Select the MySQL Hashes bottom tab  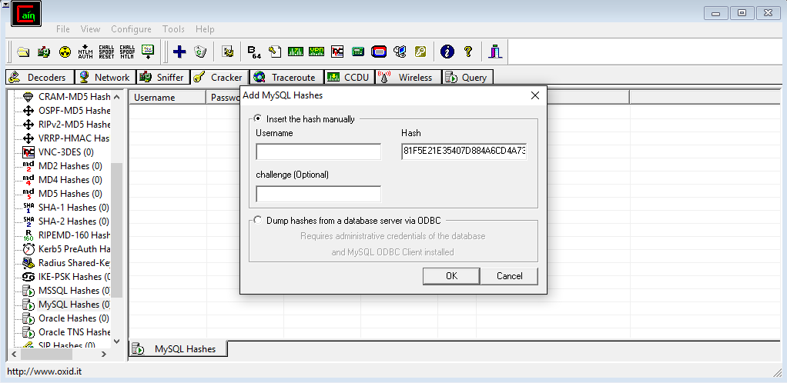[178, 349]
